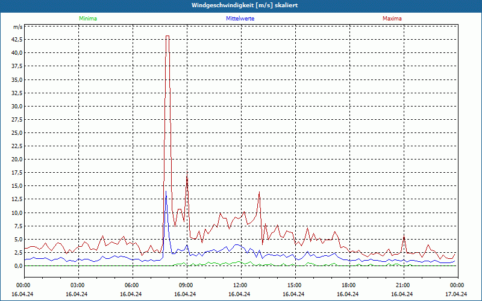Click the 09:00 time label
Image resolution: width=482 pixels, height=301 pixels.
tap(187, 285)
